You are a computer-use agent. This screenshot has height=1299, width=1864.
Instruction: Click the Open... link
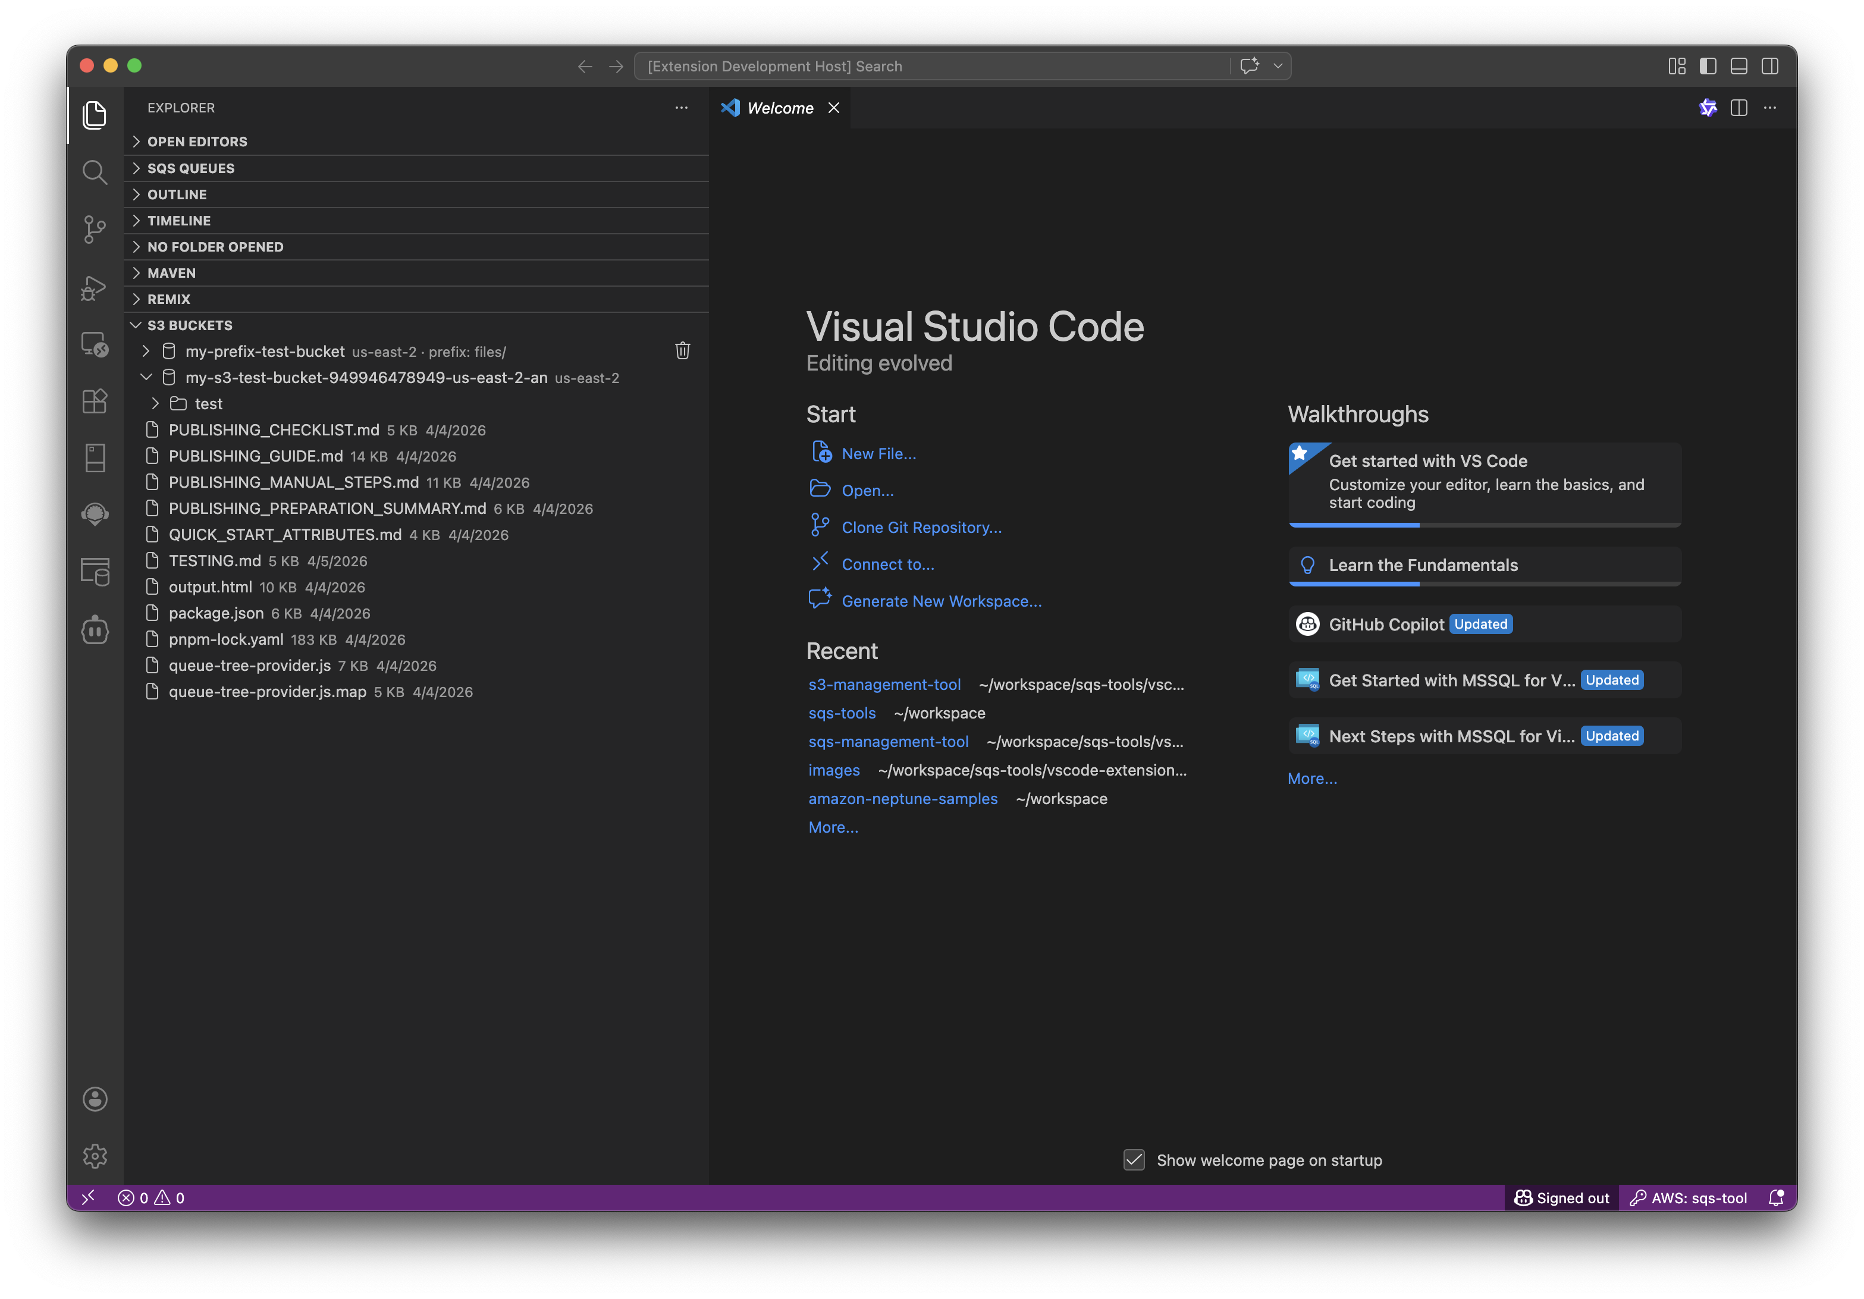tap(867, 490)
